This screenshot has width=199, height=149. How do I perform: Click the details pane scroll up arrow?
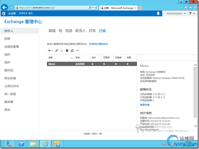[x=196, y=65]
